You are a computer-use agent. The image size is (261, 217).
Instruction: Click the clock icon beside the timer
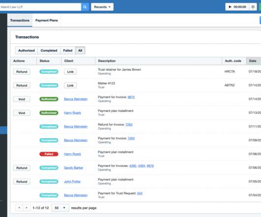pyautogui.click(x=253, y=7)
